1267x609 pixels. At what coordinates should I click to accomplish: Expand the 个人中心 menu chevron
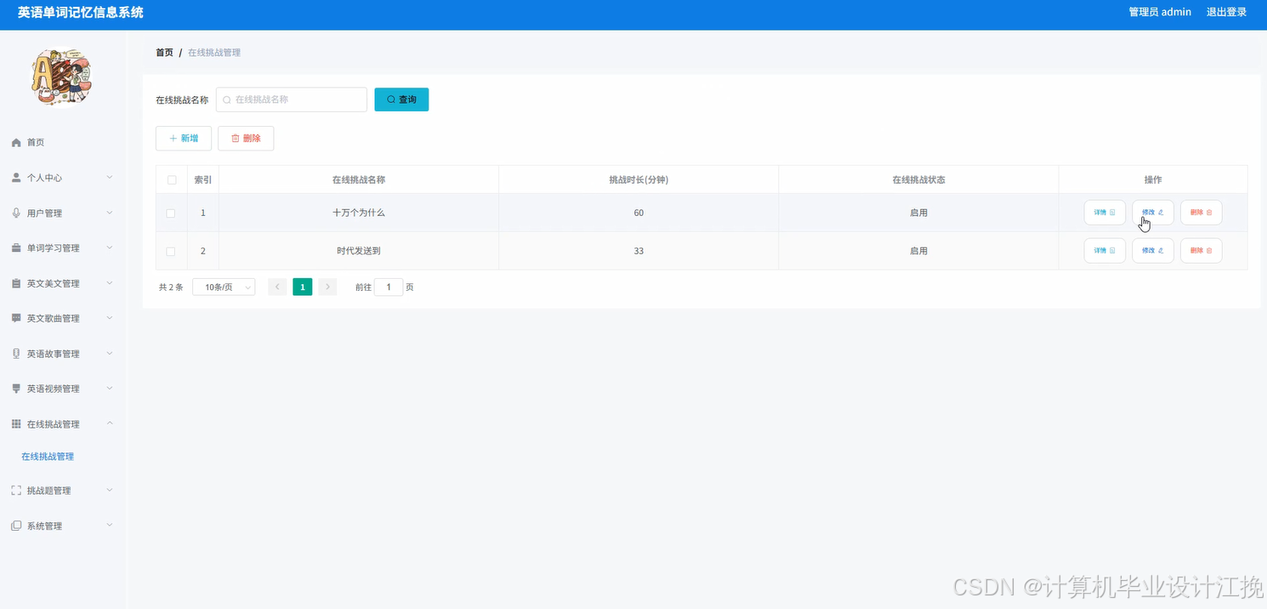110,177
